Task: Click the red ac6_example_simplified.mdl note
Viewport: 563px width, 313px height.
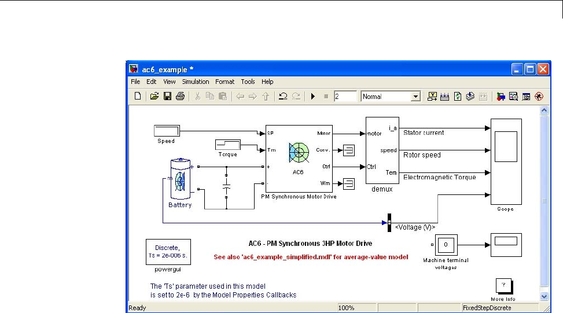Action: coord(311,257)
